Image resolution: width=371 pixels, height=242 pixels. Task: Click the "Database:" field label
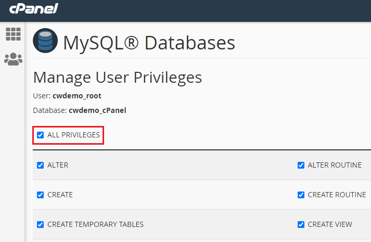[50, 110]
